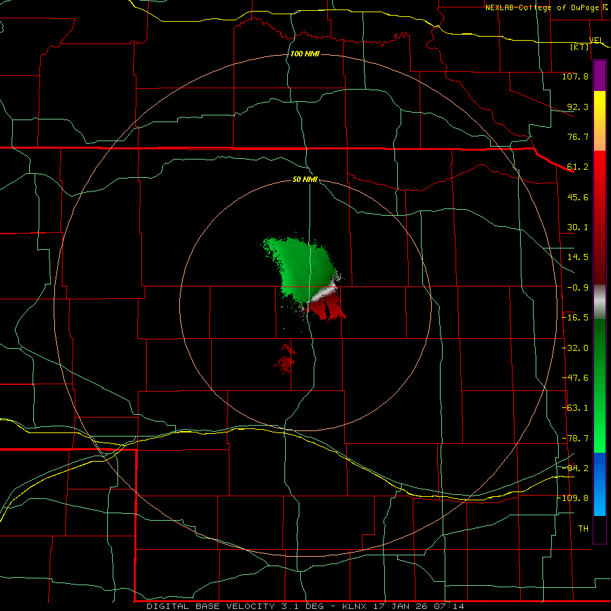611x611 pixels.
Task: Click the 50 NMI range ring label
Action: click(305, 180)
